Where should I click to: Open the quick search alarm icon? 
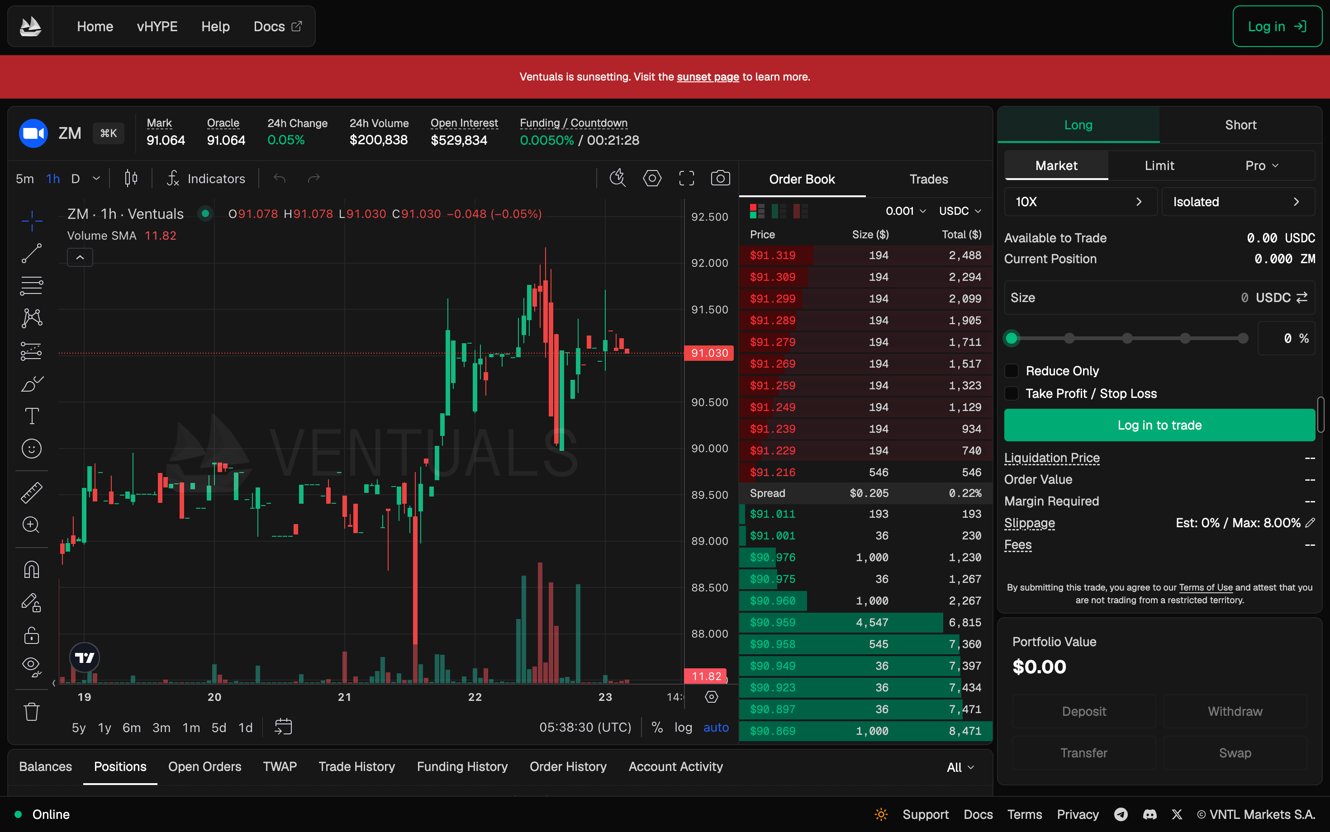(x=618, y=178)
